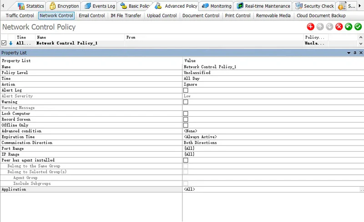Image resolution: width=364 pixels, height=222 pixels.
Task: Click the green save checkmark icon
Action: [358, 27]
